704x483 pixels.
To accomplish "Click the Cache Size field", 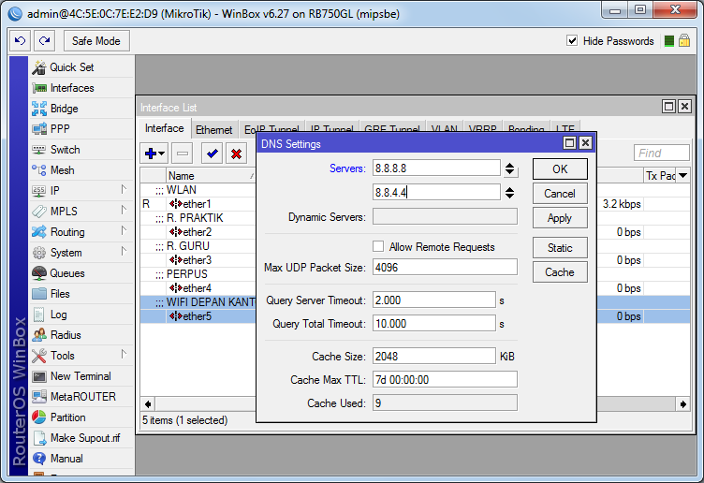I will click(434, 357).
